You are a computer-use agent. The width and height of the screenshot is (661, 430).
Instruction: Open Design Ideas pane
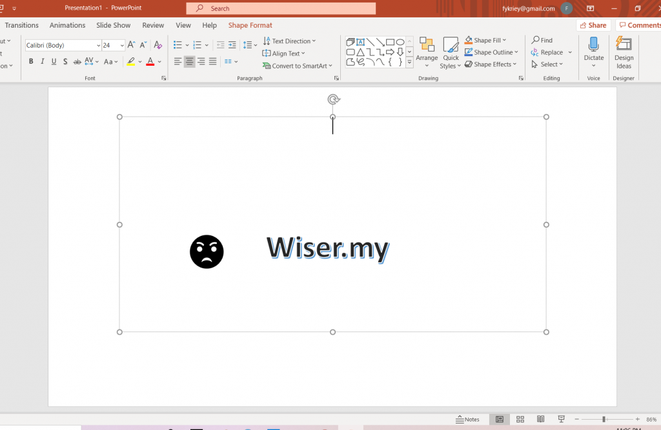tap(624, 52)
